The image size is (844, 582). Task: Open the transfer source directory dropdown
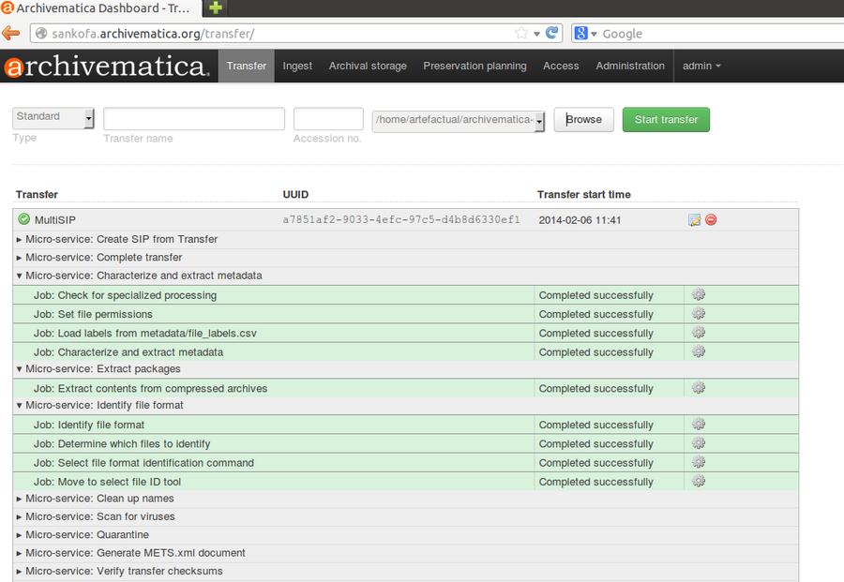(x=458, y=119)
